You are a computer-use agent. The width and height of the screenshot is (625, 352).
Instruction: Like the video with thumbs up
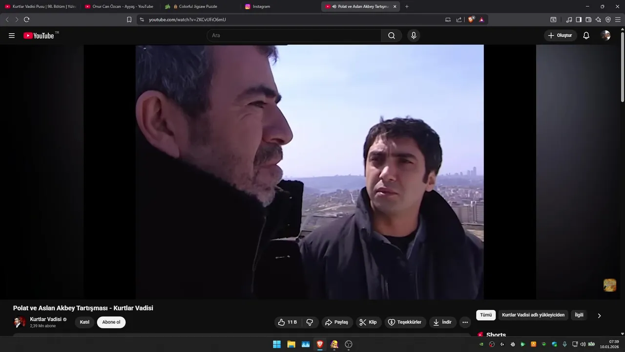[x=288, y=322]
